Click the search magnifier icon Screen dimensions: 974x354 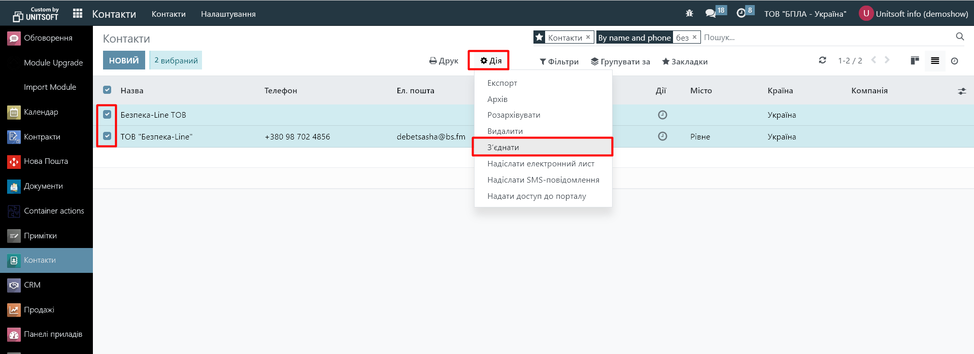(960, 37)
